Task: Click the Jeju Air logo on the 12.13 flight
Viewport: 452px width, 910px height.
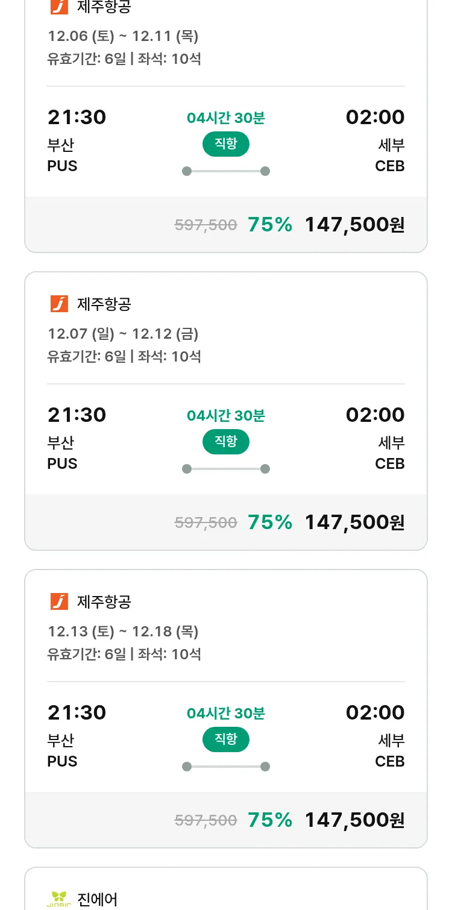Action: (59, 601)
